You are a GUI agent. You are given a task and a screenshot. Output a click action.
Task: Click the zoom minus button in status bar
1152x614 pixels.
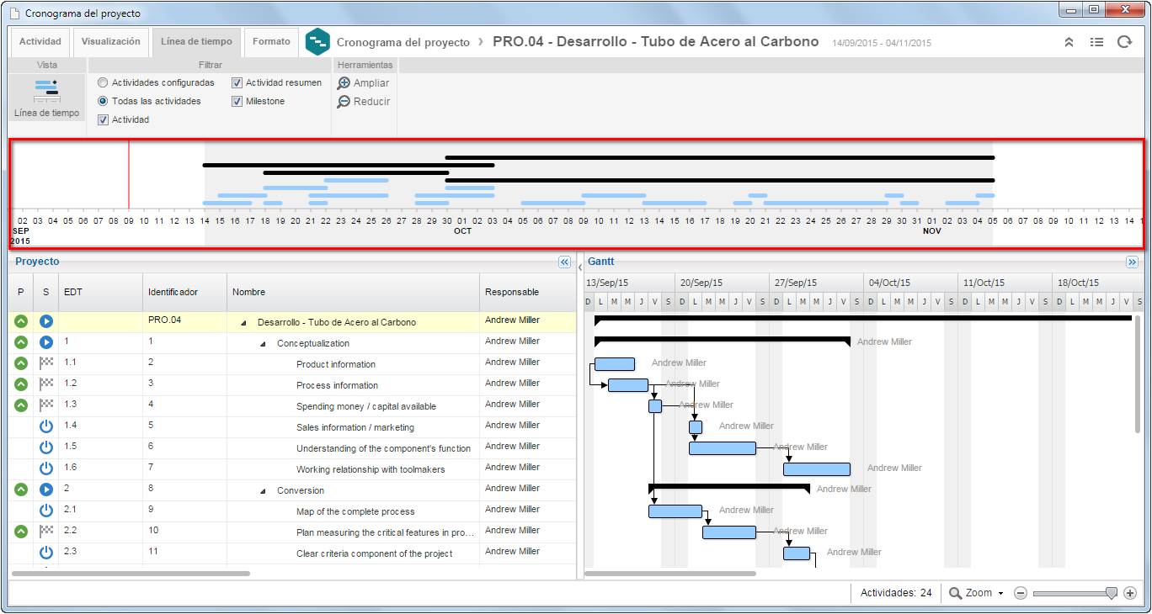coord(1021,593)
